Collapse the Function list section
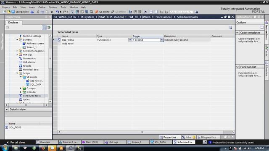269x151 pixels. tap(237, 67)
